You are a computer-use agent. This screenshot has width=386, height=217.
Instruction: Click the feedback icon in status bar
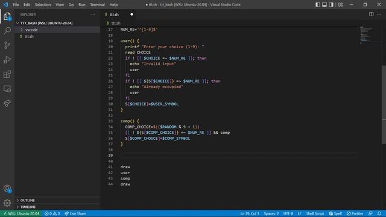370,213
